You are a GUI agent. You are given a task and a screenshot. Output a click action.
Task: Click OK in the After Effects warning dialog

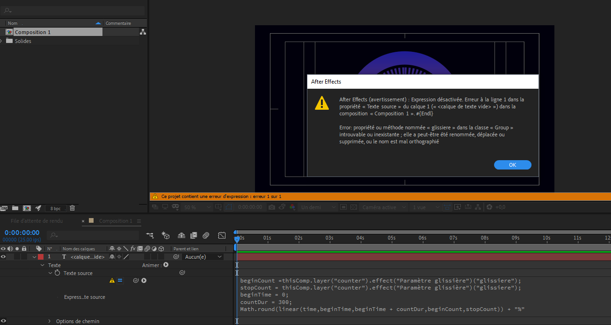point(512,165)
